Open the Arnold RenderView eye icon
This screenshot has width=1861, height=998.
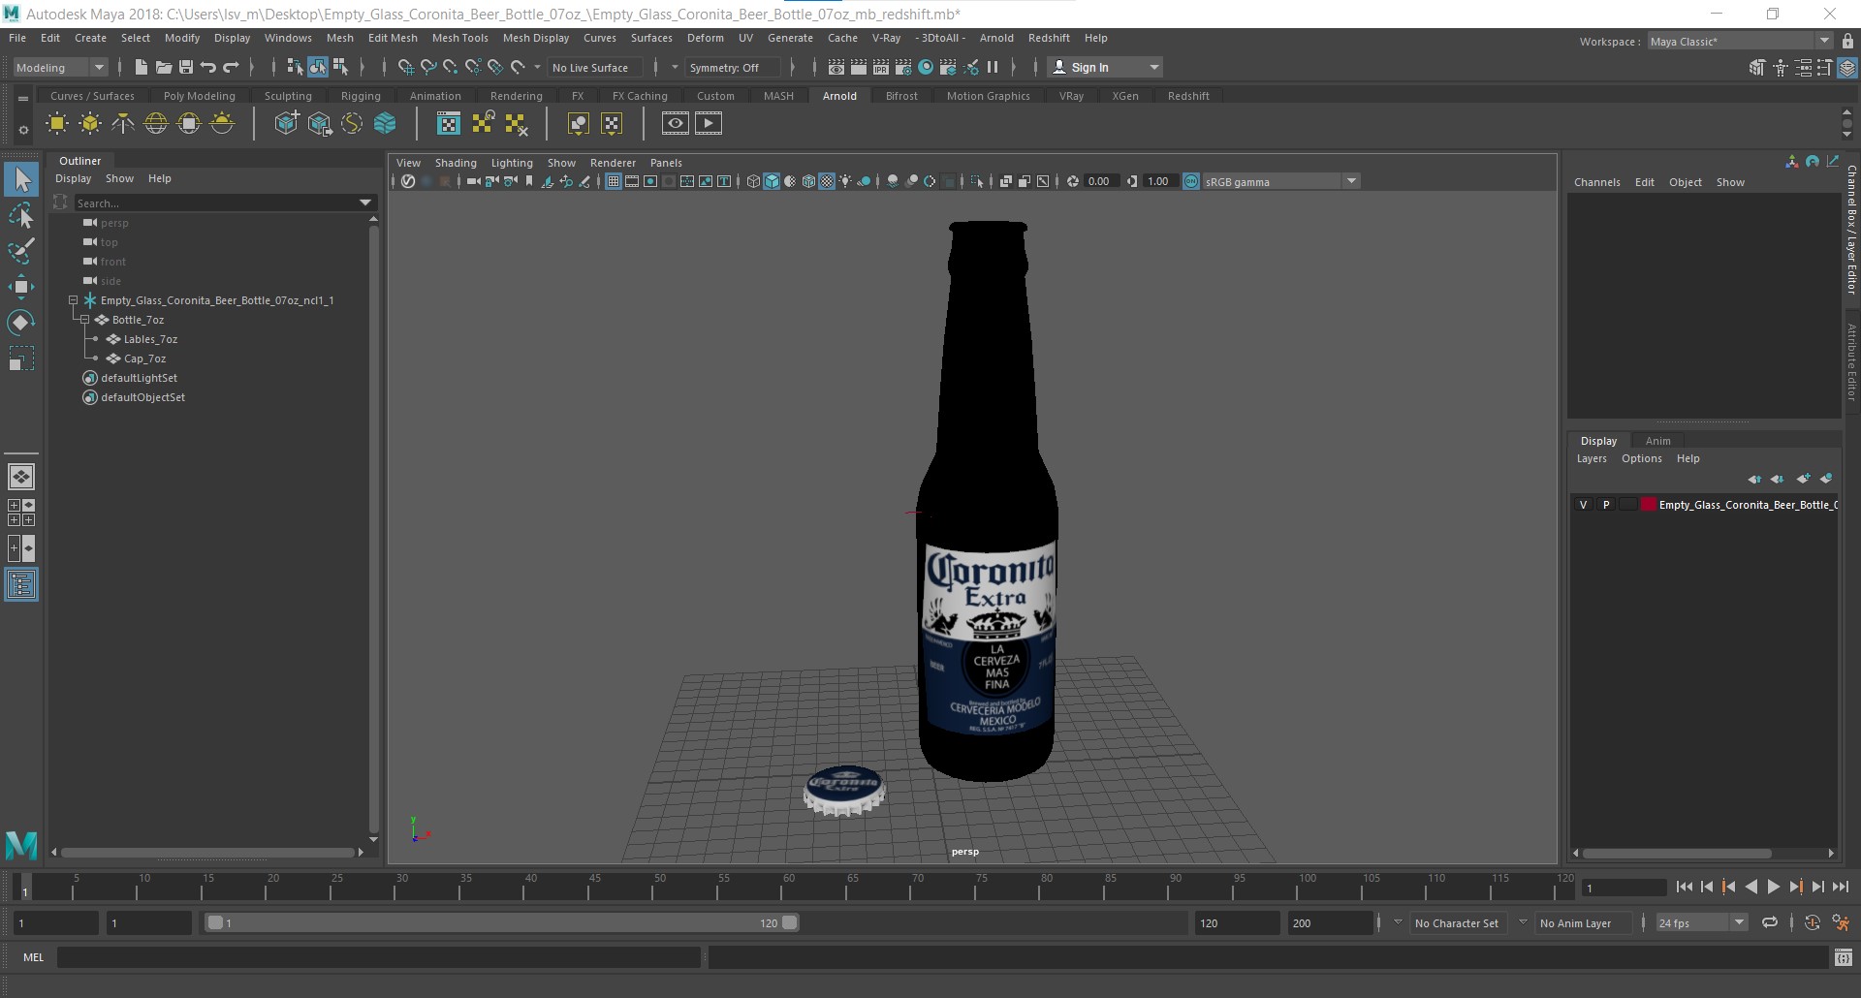coord(676,123)
